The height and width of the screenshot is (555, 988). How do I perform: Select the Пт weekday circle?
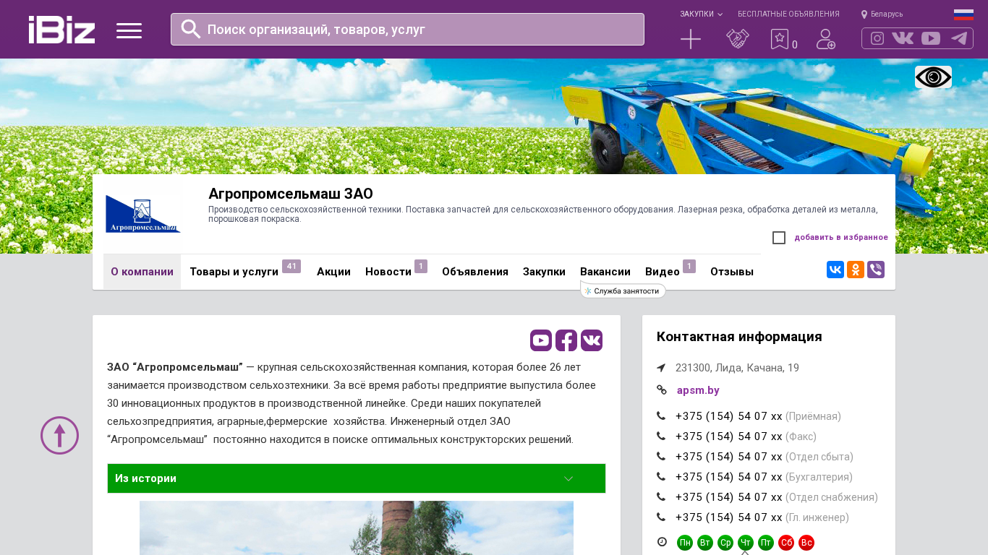(766, 543)
